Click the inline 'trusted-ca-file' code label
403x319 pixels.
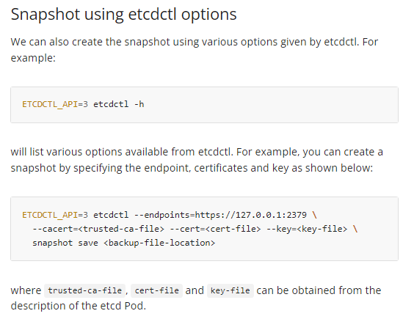click(x=85, y=290)
